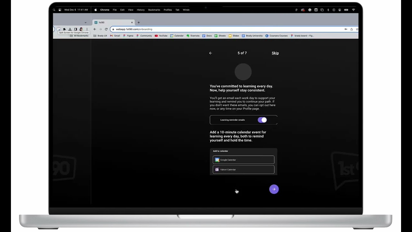
Task: Open brady board Figma bookmark
Action: 302,36
